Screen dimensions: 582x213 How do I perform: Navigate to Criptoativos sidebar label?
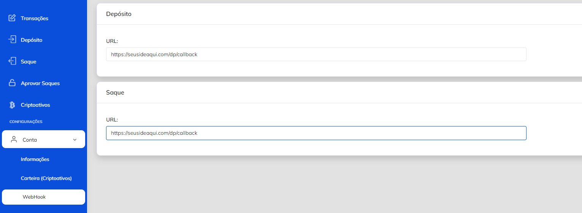(x=35, y=105)
